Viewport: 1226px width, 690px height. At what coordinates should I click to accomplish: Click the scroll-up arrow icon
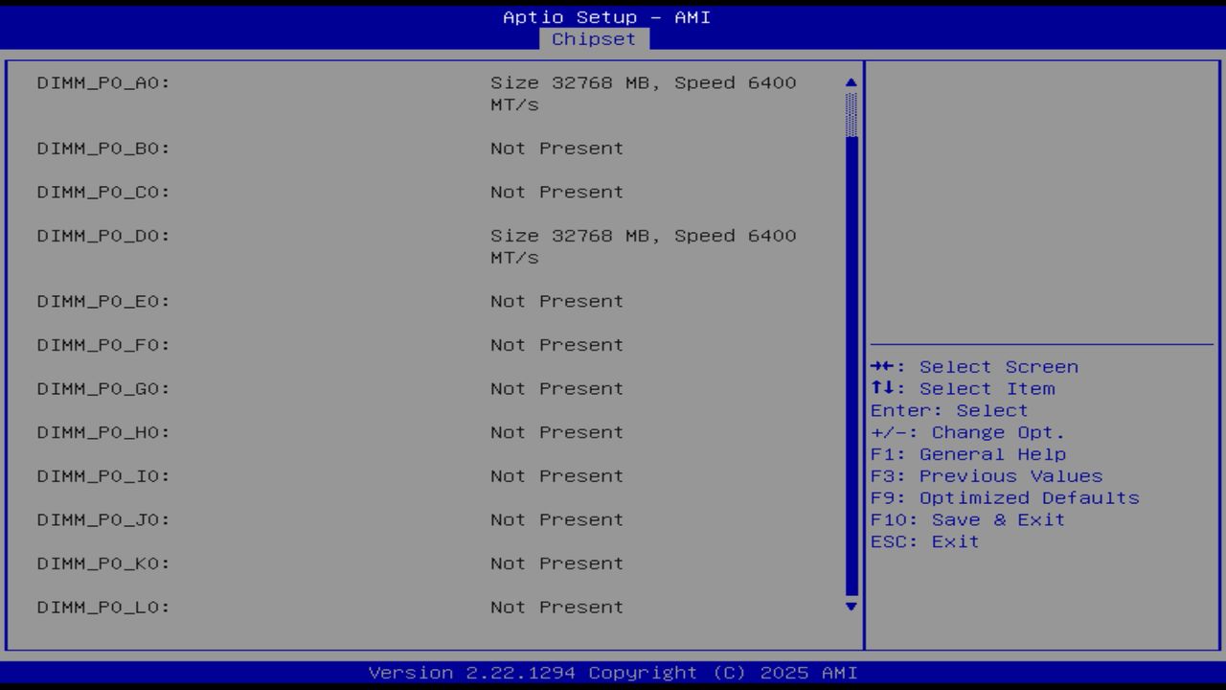pos(850,82)
